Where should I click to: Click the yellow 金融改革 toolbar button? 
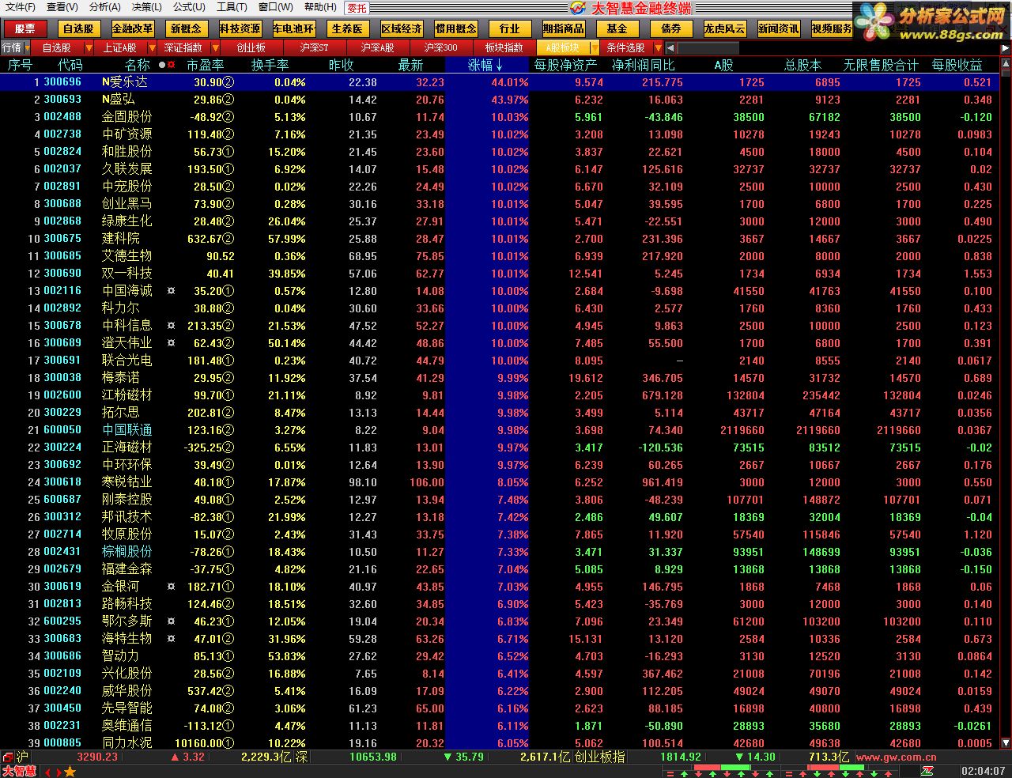click(132, 28)
